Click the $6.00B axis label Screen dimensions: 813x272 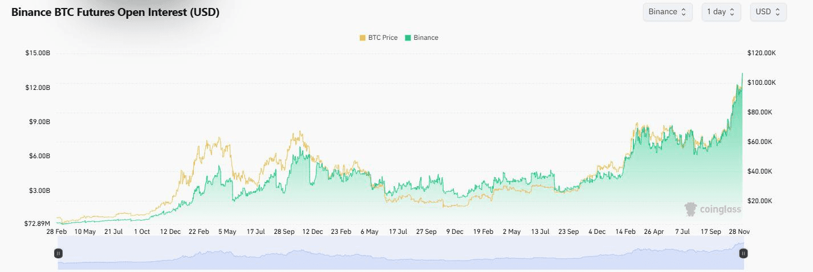click(x=39, y=156)
